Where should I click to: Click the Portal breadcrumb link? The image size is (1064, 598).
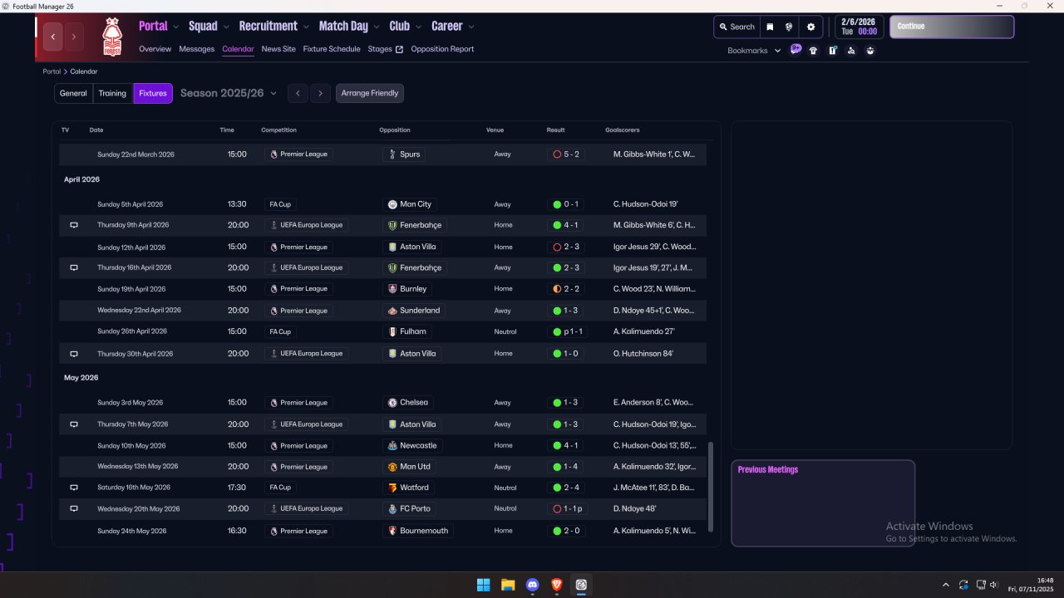tap(52, 71)
